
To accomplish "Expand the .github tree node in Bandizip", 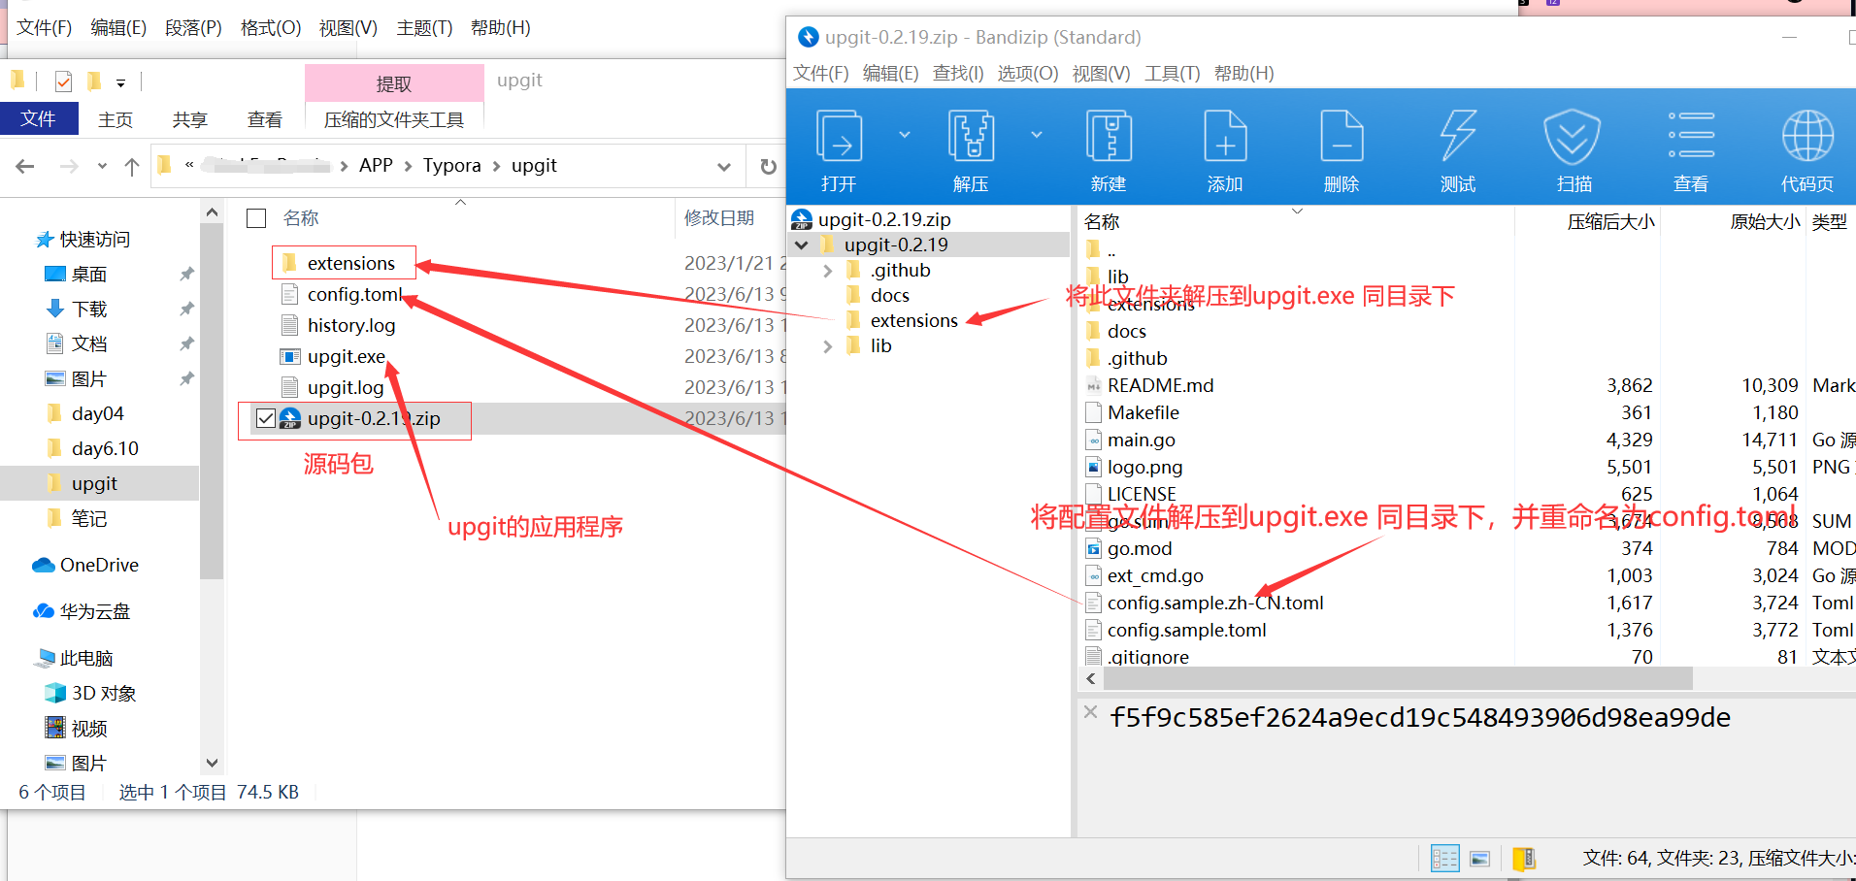I will tap(827, 271).
